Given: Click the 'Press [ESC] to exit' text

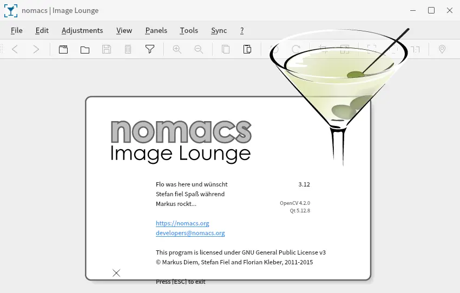Looking at the screenshot, I should point(180,282).
